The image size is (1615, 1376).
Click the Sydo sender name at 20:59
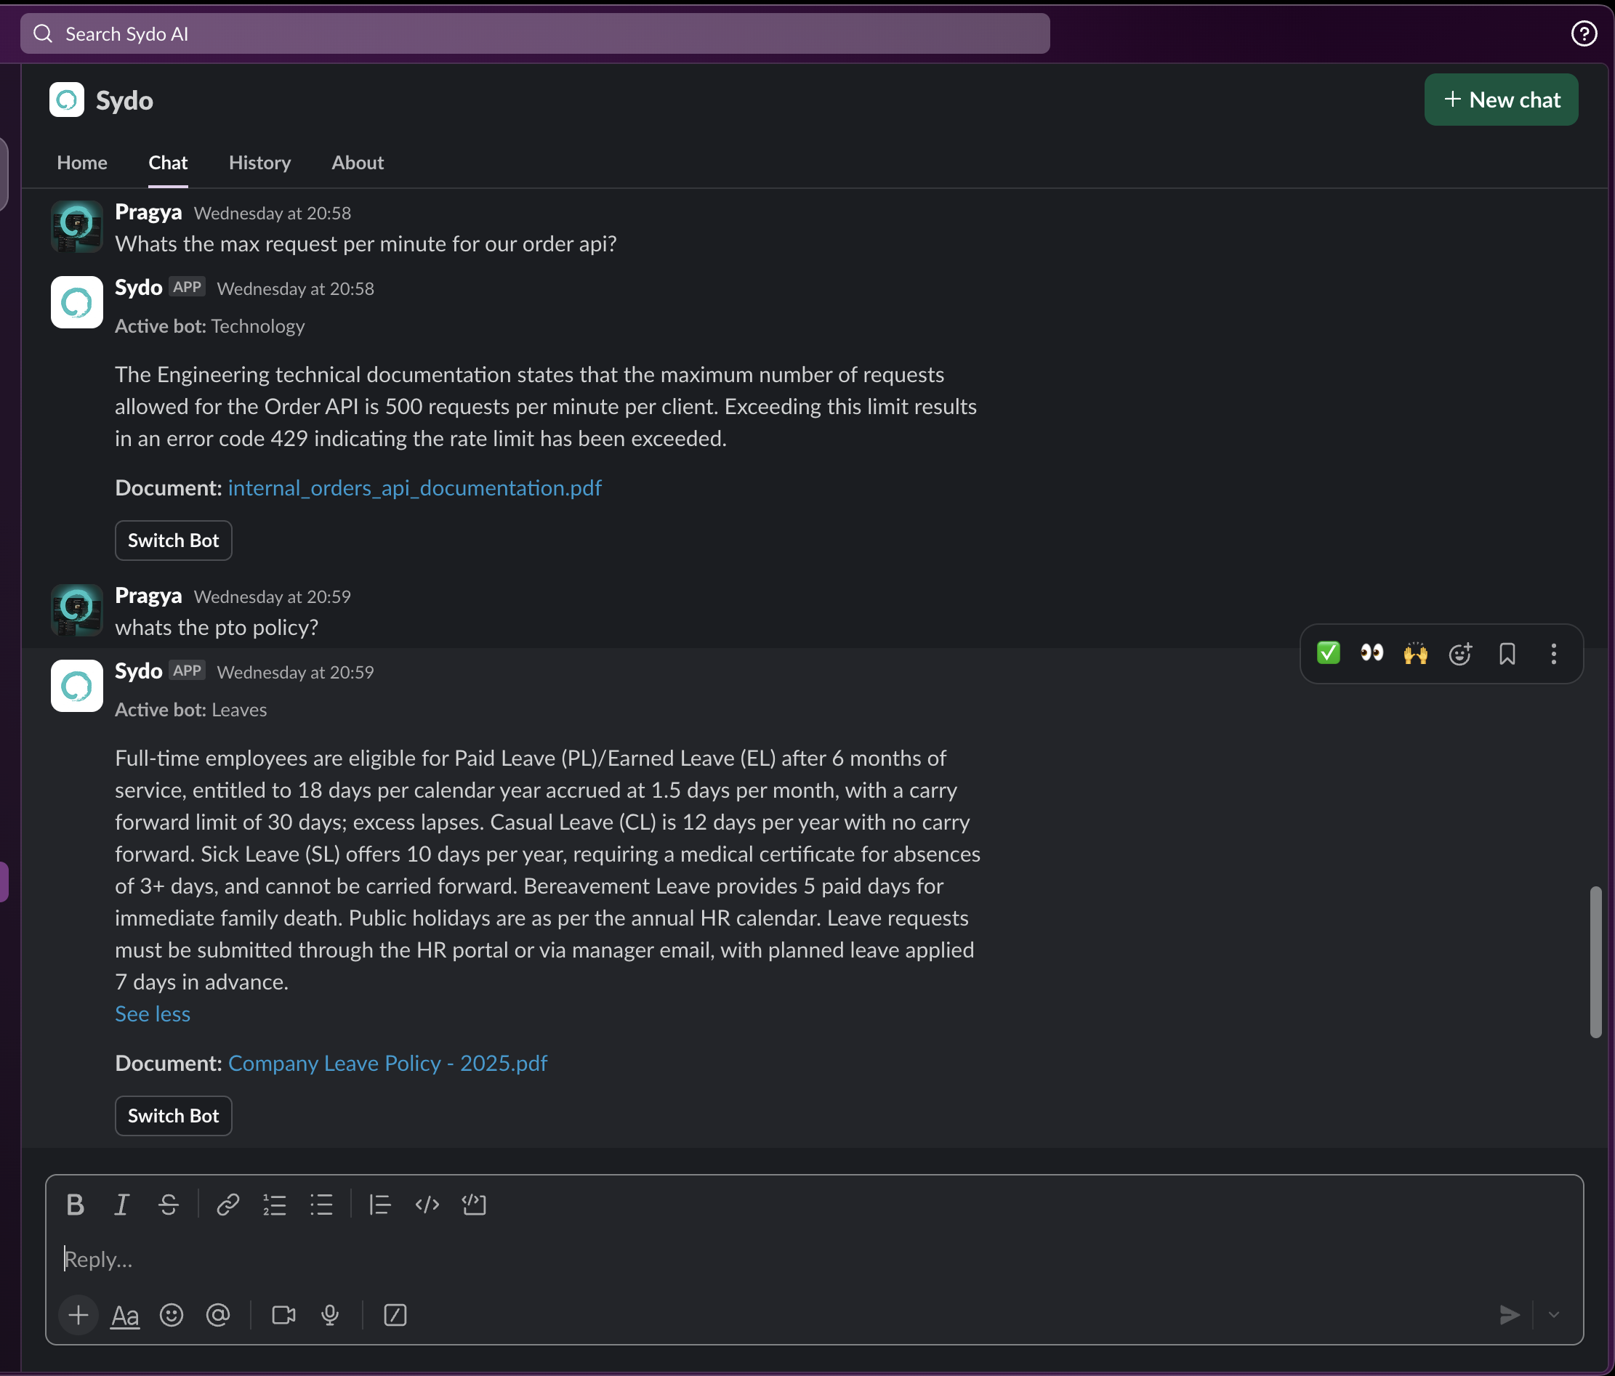point(139,671)
